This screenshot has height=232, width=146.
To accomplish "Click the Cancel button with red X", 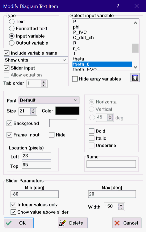I will [127, 223].
